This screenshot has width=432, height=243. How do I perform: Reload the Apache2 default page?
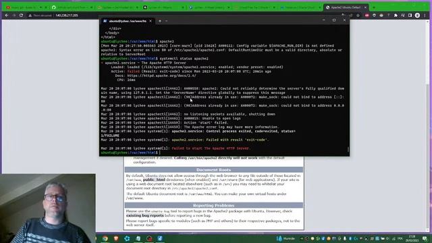(21, 16)
